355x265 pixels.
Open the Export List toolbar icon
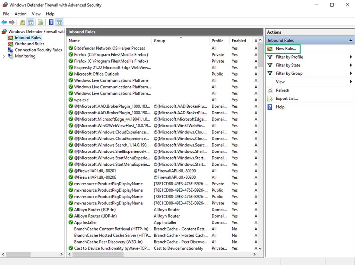pos(41,22)
